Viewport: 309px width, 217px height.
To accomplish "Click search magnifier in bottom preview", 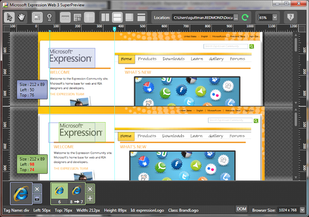I will [x=256, y=121].
